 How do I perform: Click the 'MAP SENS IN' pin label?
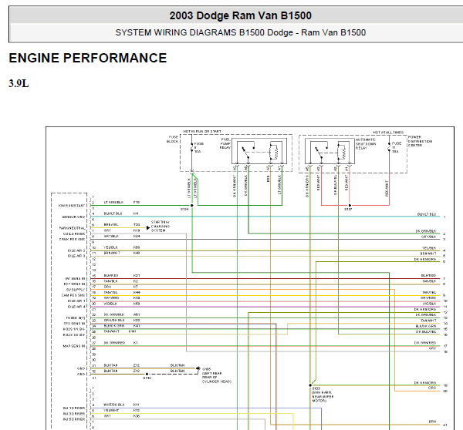point(74,346)
